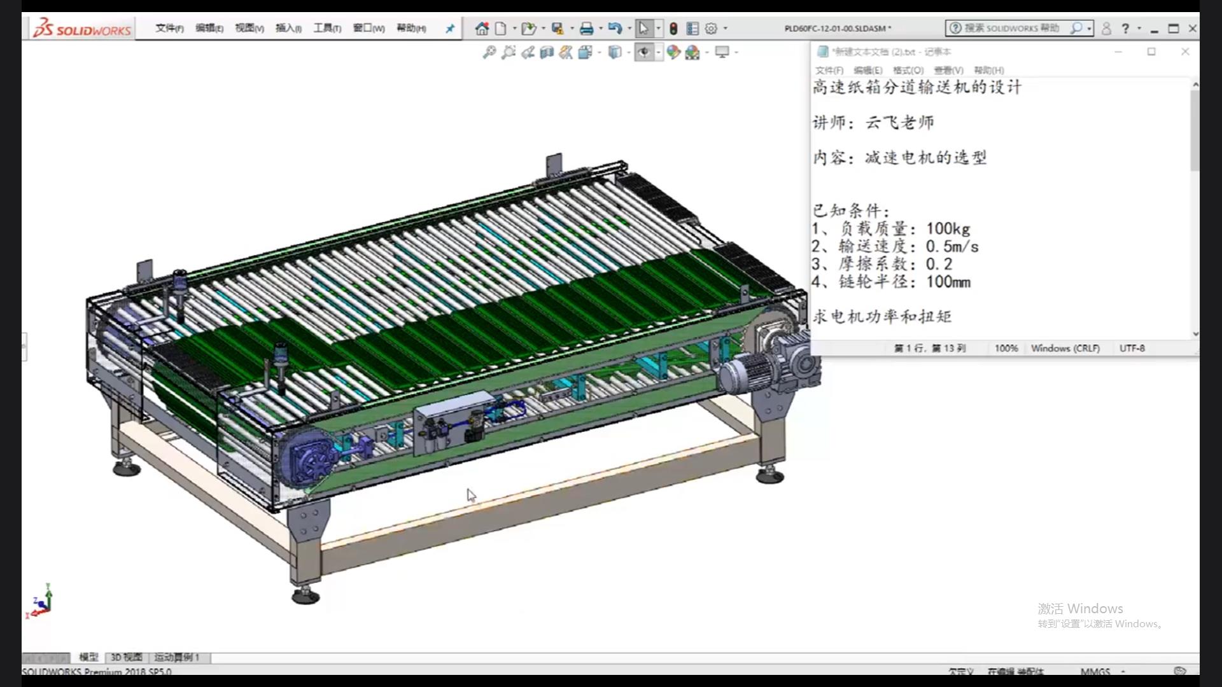Click the Zoom to Fit magnifier icon

point(489,52)
